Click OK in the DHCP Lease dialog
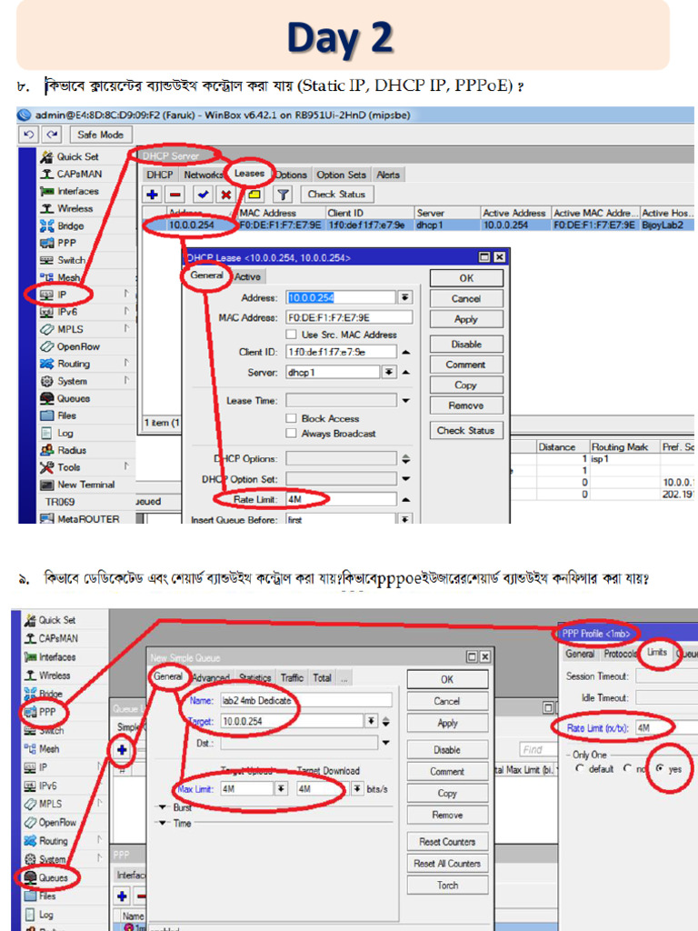Viewport: 698px width, 931px height. pos(466,278)
